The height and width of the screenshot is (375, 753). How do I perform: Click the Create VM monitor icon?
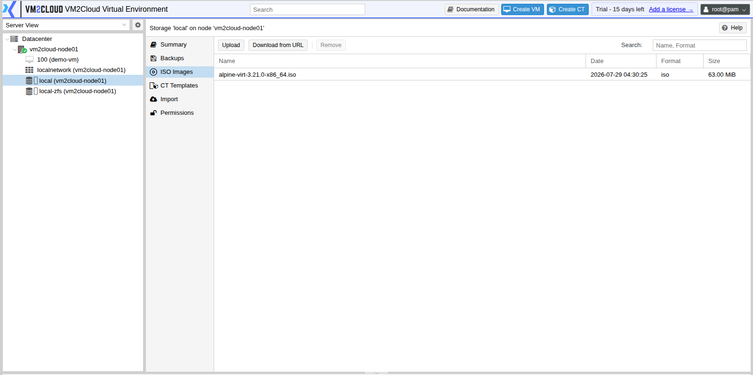tap(507, 9)
